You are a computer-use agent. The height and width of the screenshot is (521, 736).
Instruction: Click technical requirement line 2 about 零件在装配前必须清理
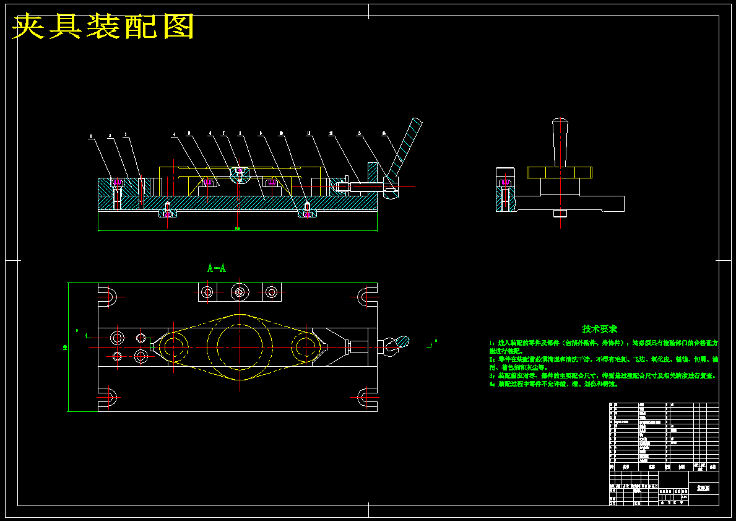click(603, 364)
